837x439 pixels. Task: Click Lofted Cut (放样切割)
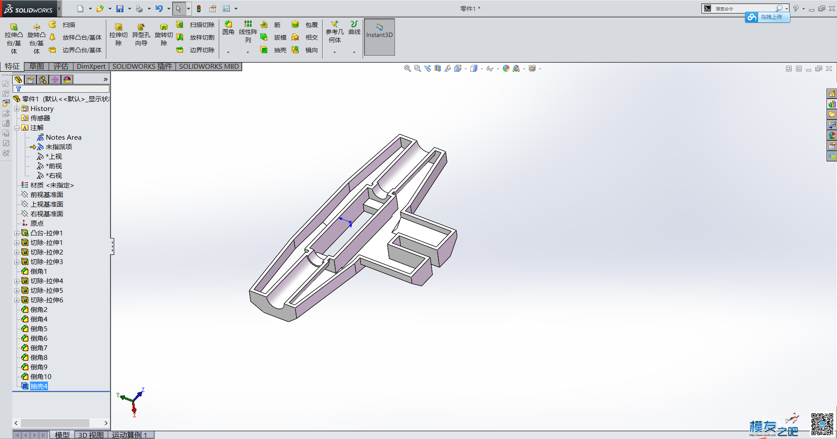pyautogui.click(x=195, y=37)
